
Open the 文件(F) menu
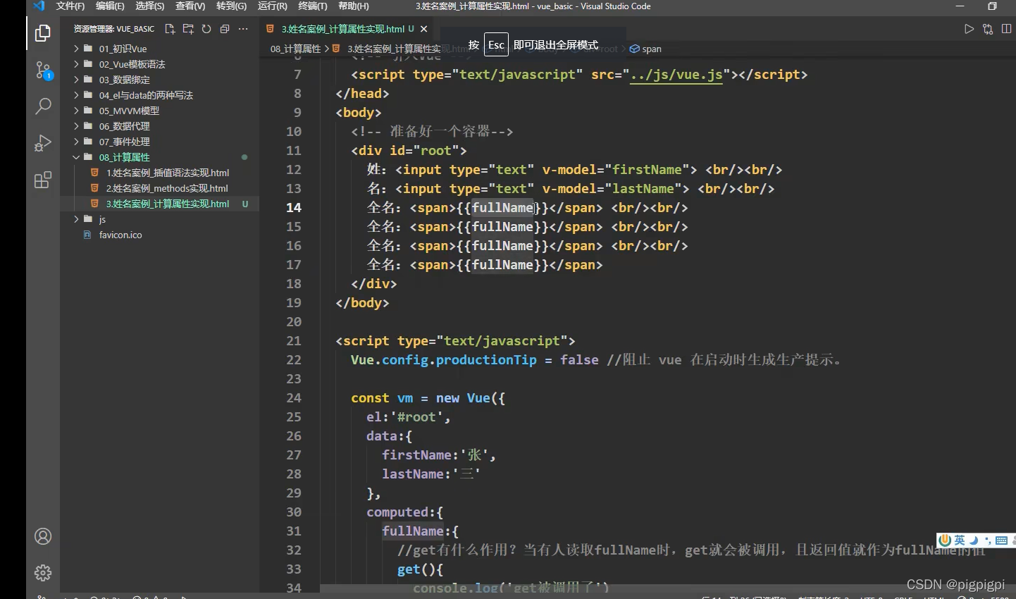tap(70, 6)
